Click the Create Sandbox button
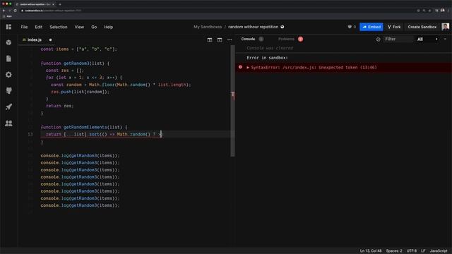Viewport: 452px width, 254px height. [422, 27]
